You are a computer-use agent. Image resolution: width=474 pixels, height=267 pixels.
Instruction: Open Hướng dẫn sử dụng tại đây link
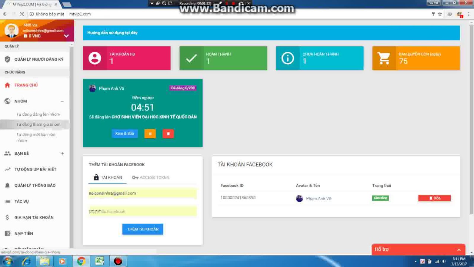(113, 33)
